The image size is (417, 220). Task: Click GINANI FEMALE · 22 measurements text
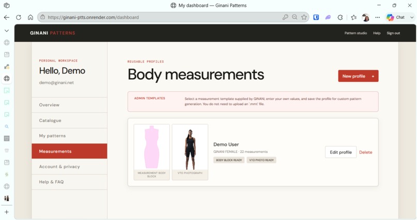pos(241,152)
